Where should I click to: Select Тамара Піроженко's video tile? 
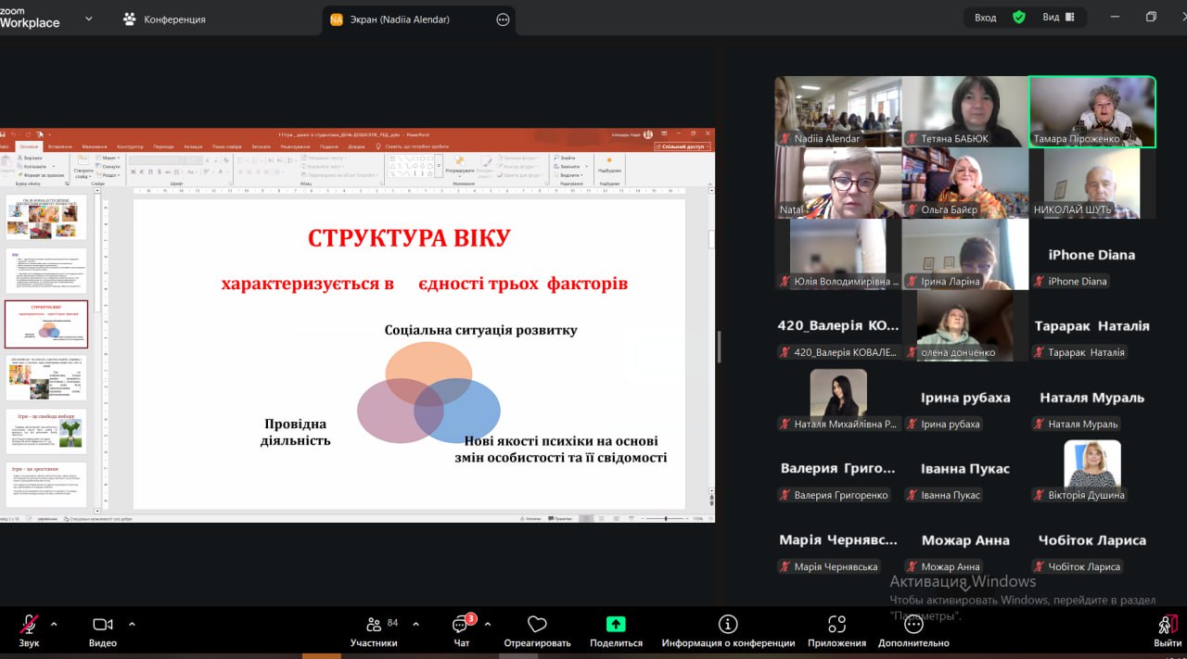pos(1091,111)
